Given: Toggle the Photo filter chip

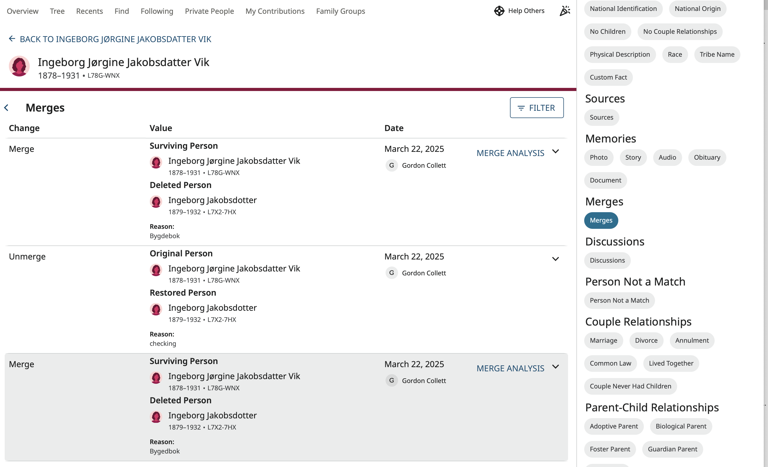Looking at the screenshot, I should click(599, 158).
